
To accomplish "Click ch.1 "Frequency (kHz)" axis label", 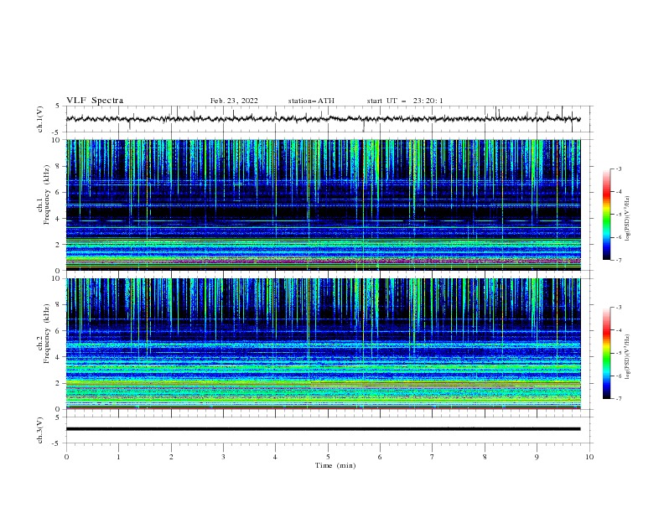I will pyautogui.click(x=47, y=194).
